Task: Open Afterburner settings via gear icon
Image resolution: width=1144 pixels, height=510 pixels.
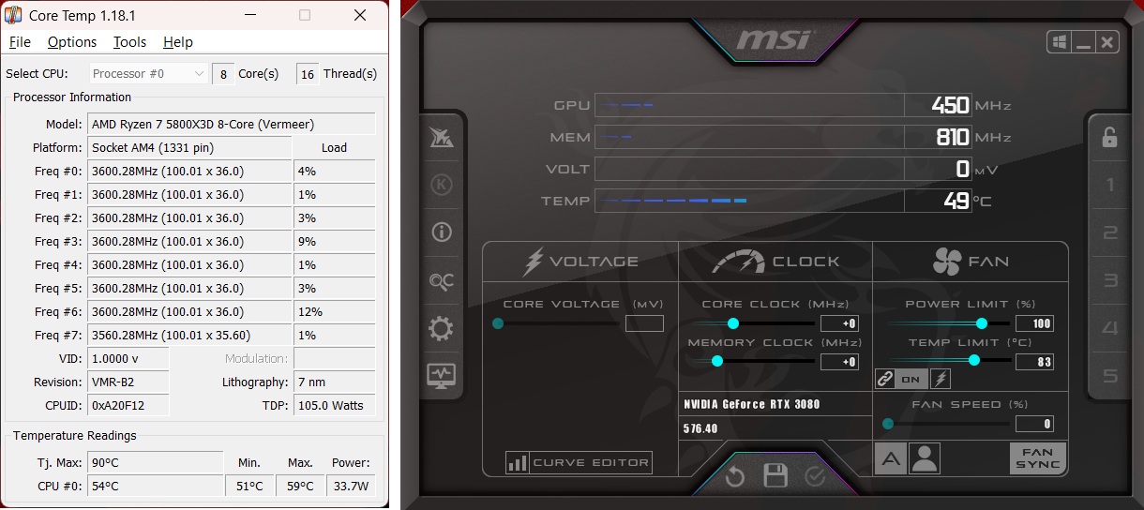Action: click(x=441, y=329)
